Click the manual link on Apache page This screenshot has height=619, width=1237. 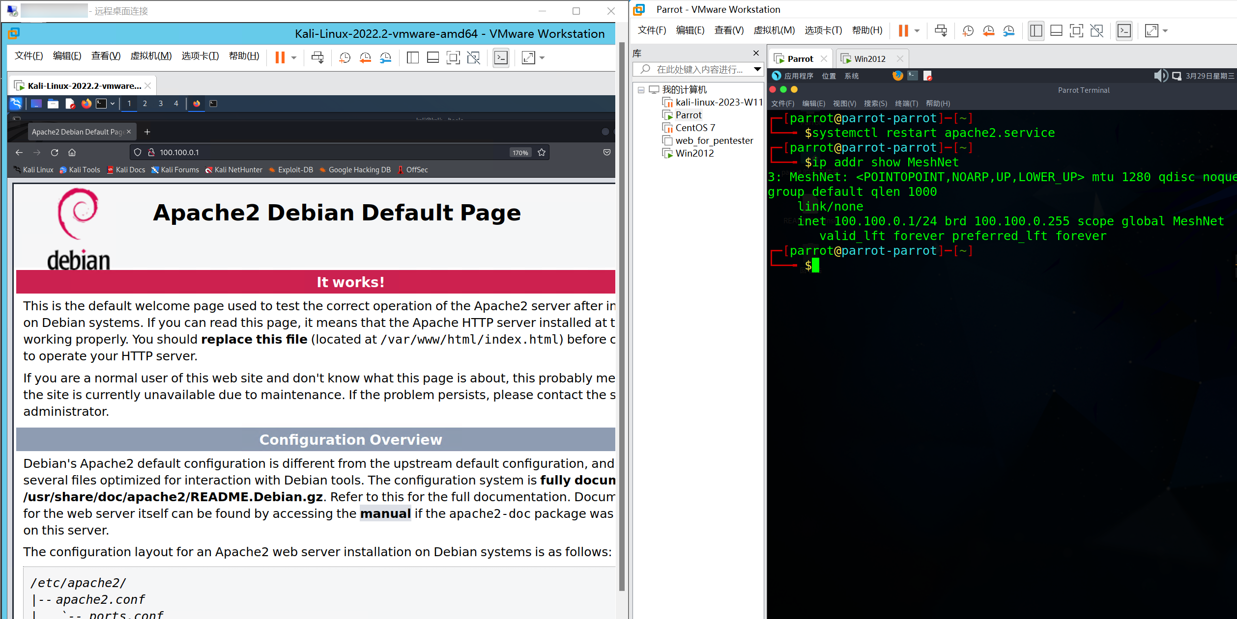385,513
